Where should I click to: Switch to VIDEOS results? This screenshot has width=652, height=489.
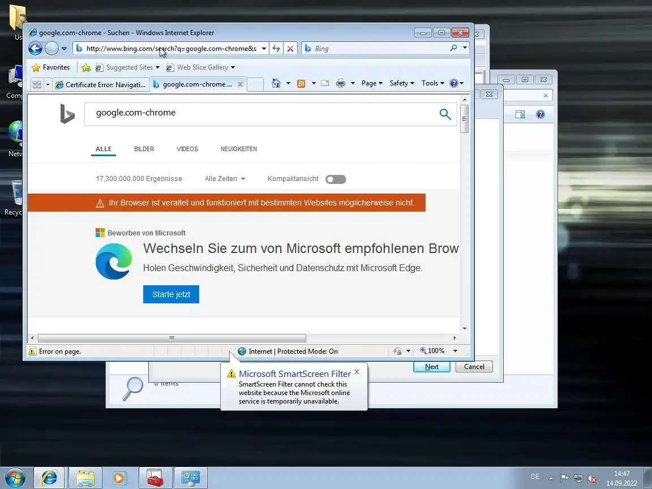187,149
